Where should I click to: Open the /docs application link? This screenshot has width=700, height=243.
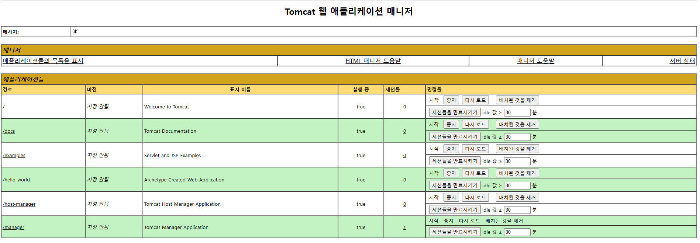pyautogui.click(x=9, y=131)
